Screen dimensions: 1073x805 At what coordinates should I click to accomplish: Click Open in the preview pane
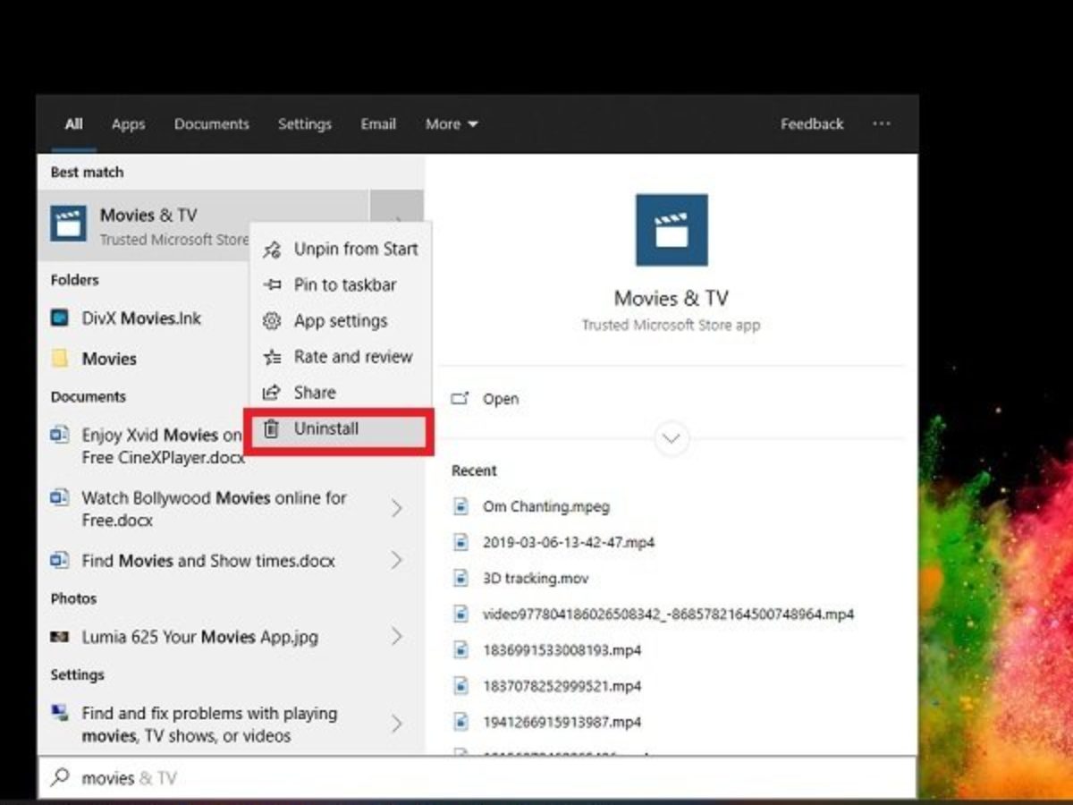click(501, 399)
